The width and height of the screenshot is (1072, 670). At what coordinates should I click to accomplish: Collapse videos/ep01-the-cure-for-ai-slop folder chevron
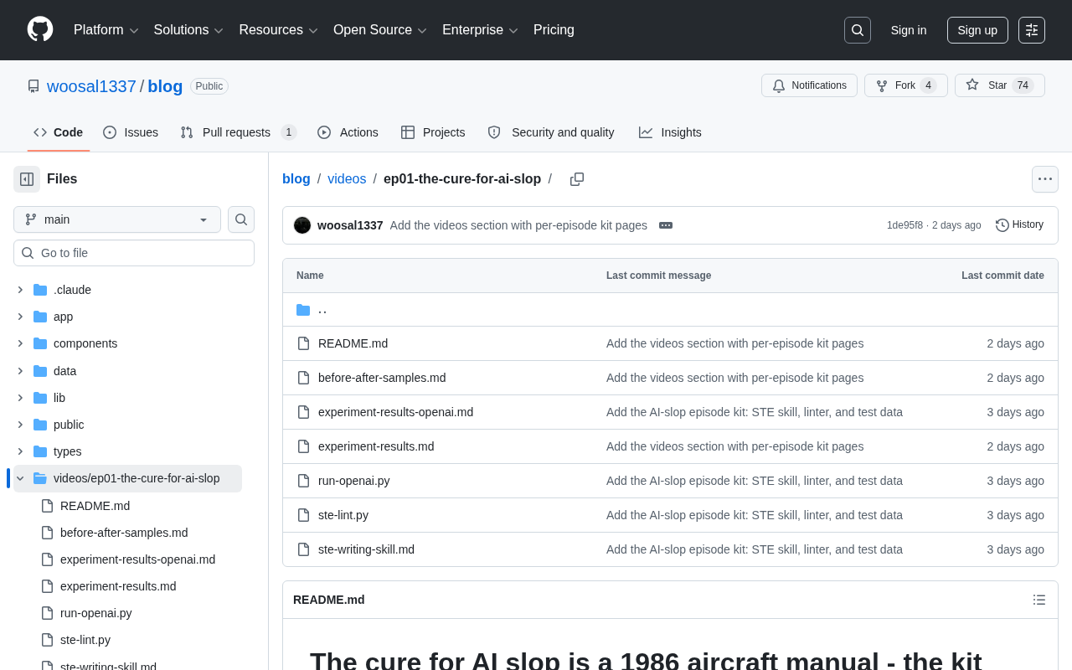20,478
